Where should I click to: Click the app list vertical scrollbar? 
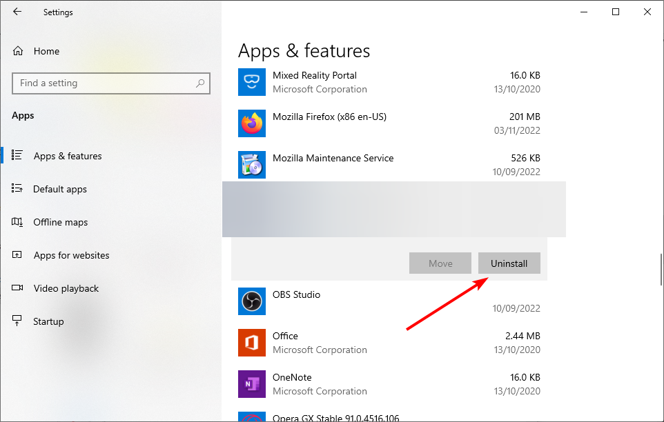coord(661,270)
